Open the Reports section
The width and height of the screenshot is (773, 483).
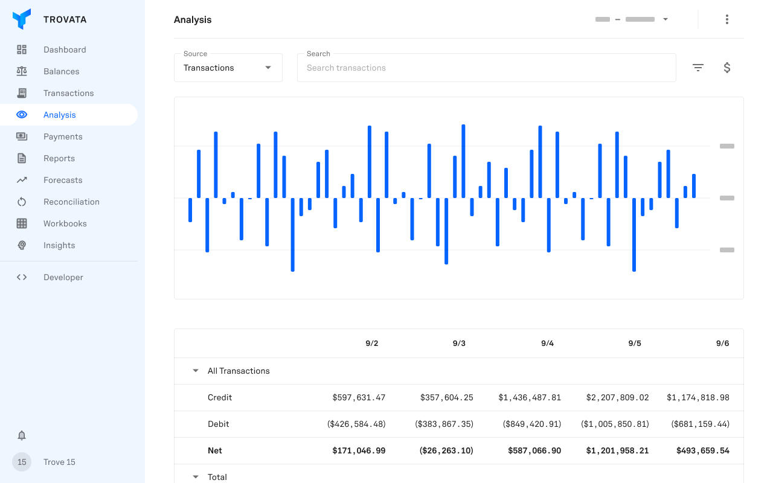point(22,158)
